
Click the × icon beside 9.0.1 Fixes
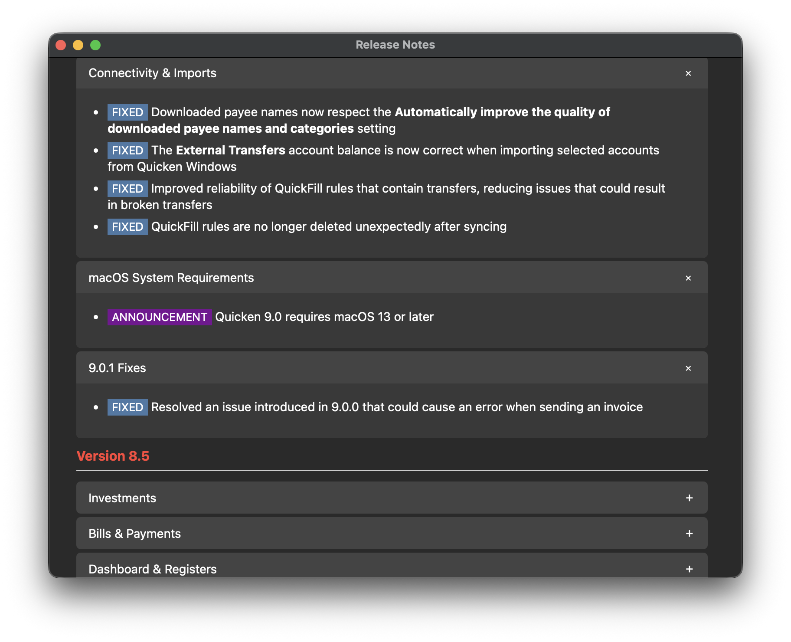point(688,368)
